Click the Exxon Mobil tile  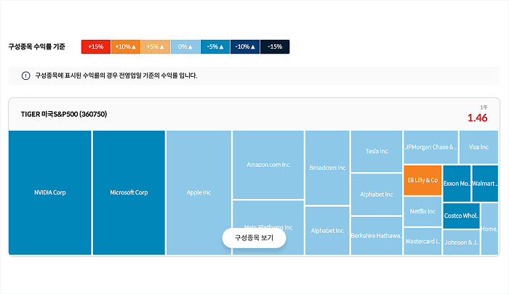click(x=457, y=184)
